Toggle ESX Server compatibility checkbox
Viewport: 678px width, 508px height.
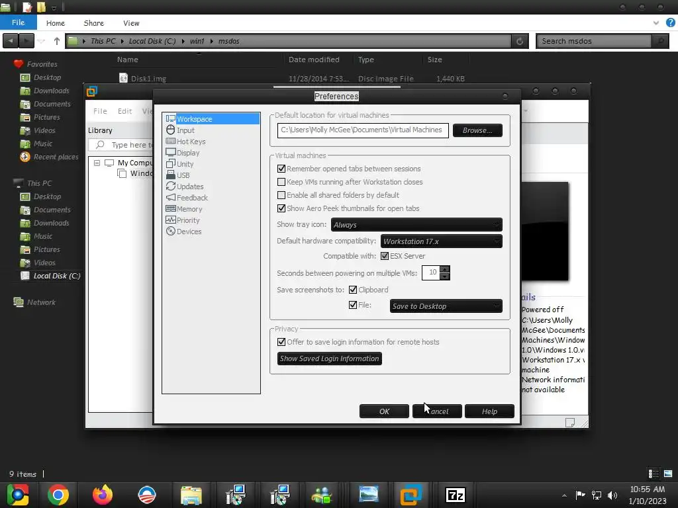385,256
